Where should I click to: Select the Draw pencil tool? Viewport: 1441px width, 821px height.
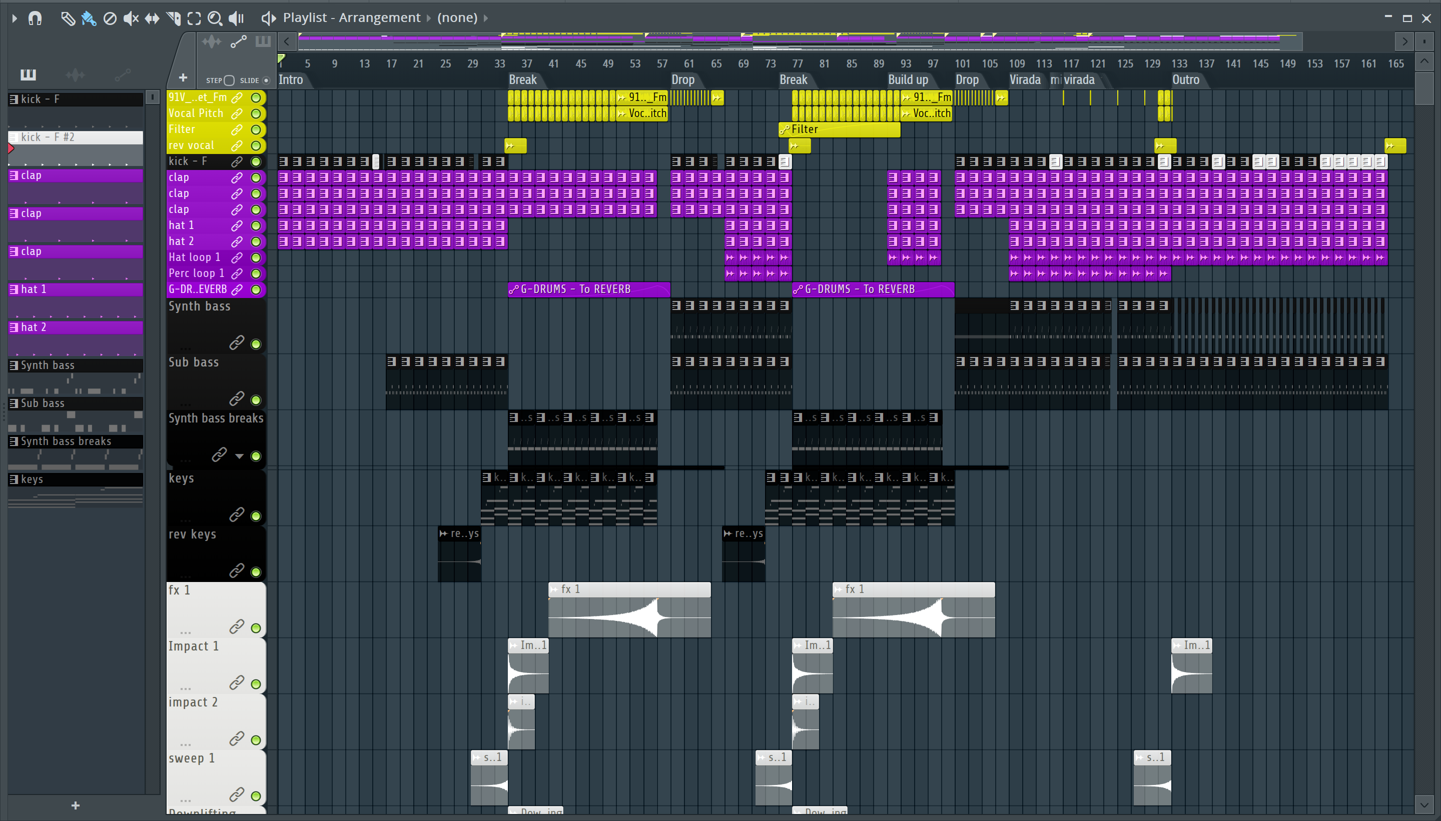68,18
